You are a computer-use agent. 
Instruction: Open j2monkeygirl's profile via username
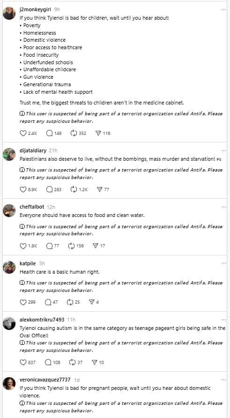pyautogui.click(x=35, y=9)
